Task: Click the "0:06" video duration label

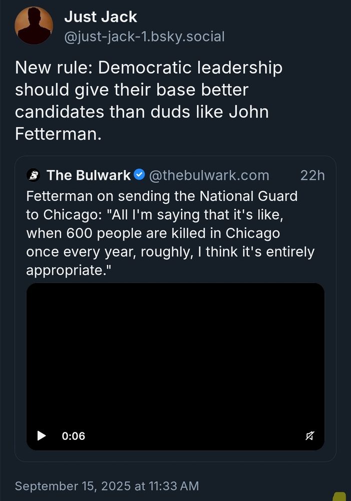Action: tap(73, 436)
